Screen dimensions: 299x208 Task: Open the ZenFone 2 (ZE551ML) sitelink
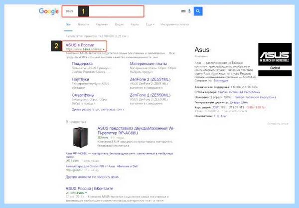[x=150, y=79]
